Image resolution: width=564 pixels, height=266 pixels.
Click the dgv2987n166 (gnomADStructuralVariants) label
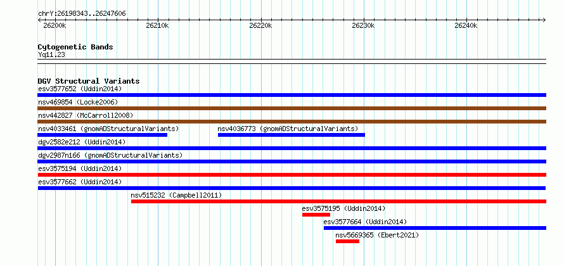point(110,155)
